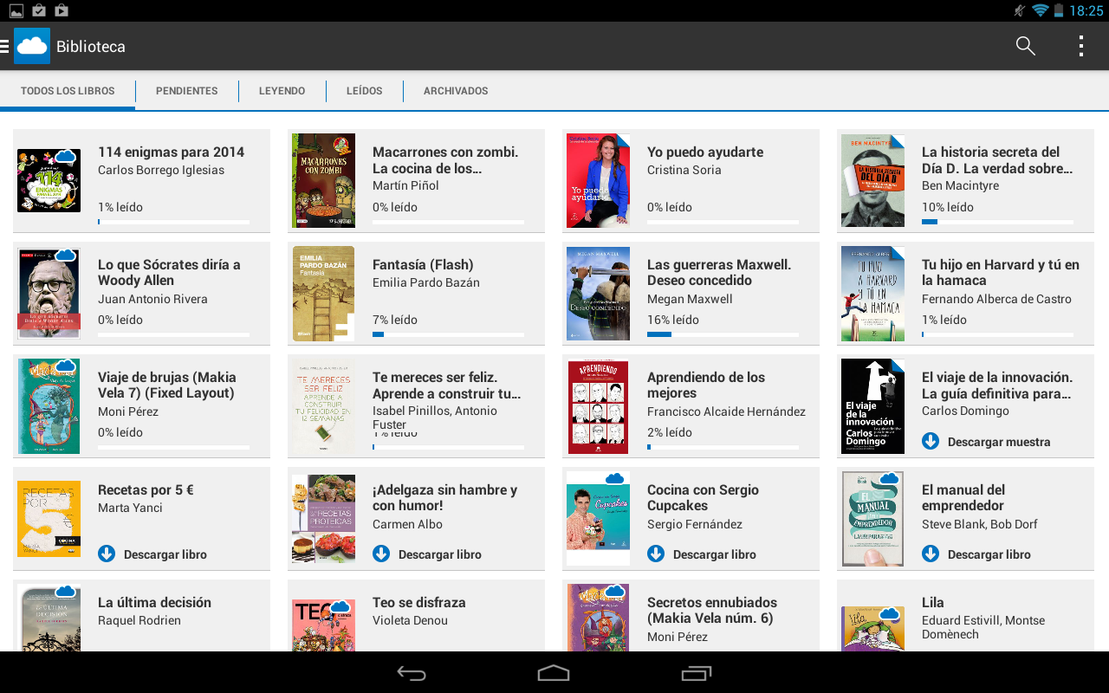The image size is (1109, 693).
Task: Tap author name "Cristina Soria"
Action: 684,170
